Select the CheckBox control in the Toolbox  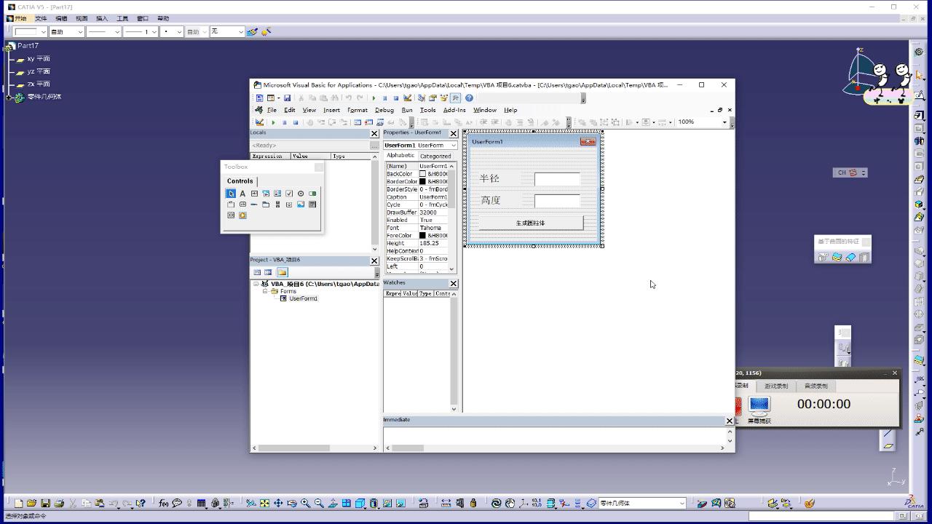(x=289, y=194)
